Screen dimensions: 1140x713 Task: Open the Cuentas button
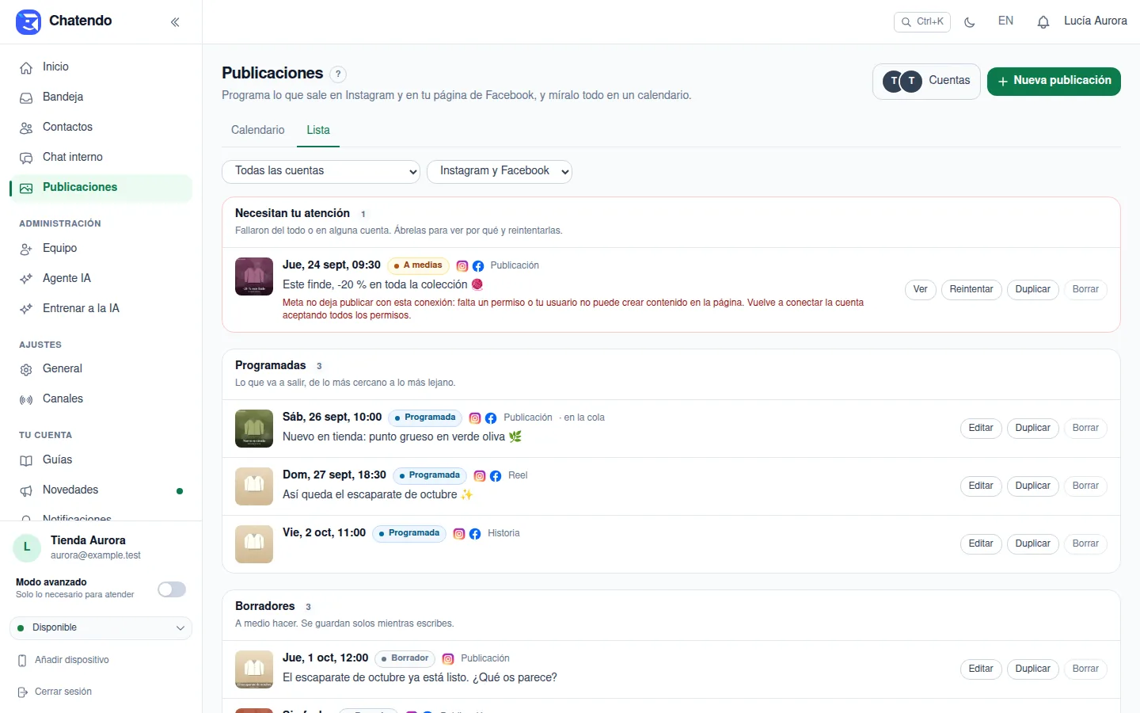click(x=926, y=81)
